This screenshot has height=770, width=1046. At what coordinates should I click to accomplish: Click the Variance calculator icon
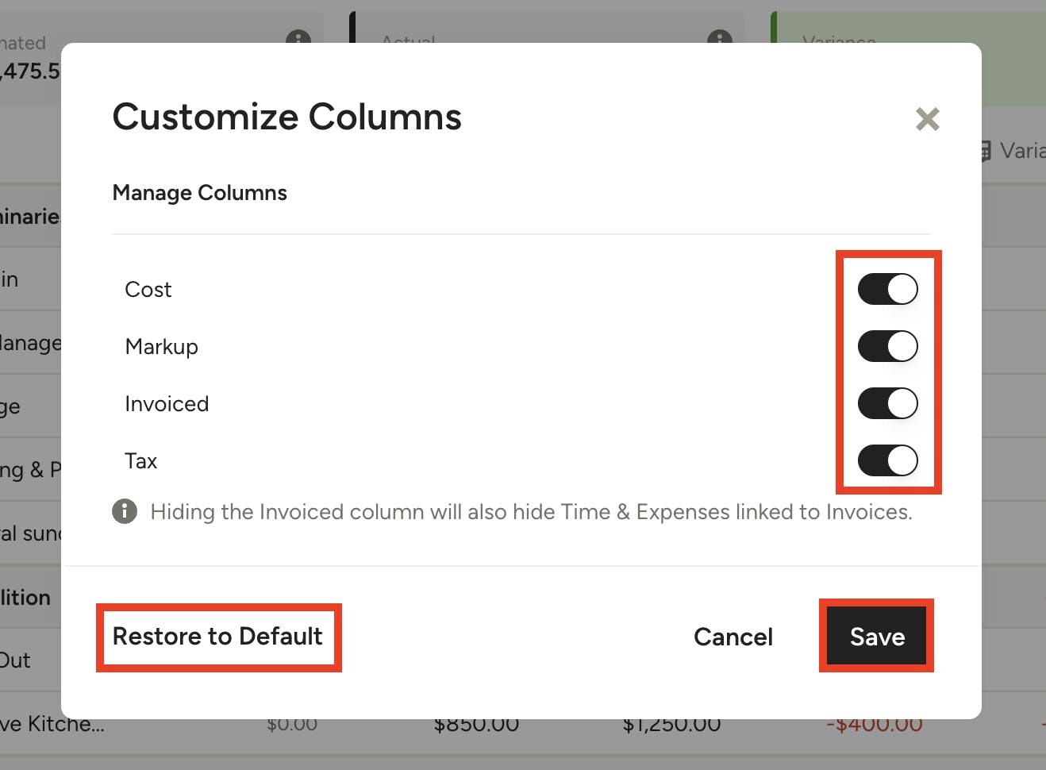tap(986, 151)
